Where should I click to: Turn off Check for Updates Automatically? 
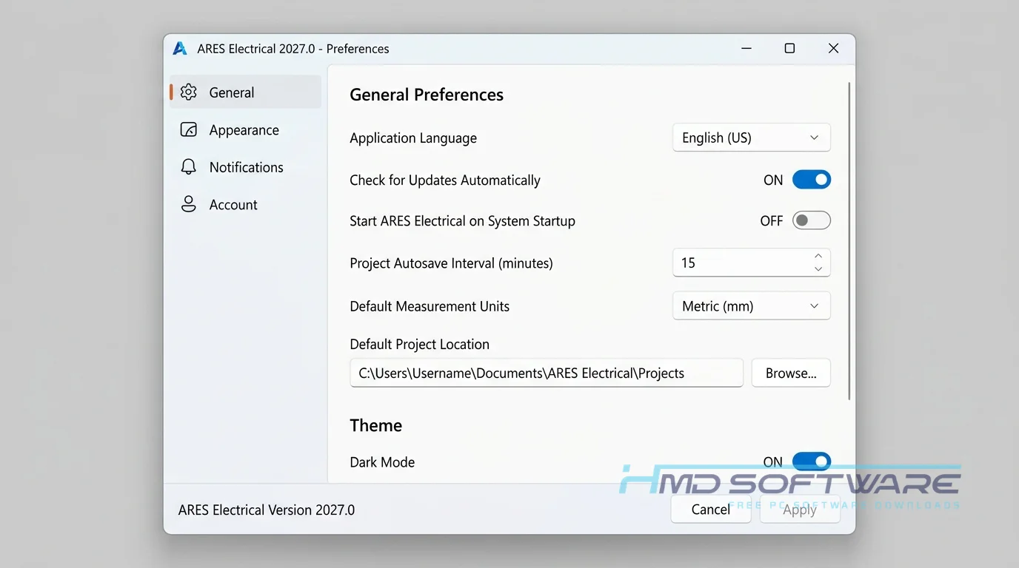(x=812, y=180)
